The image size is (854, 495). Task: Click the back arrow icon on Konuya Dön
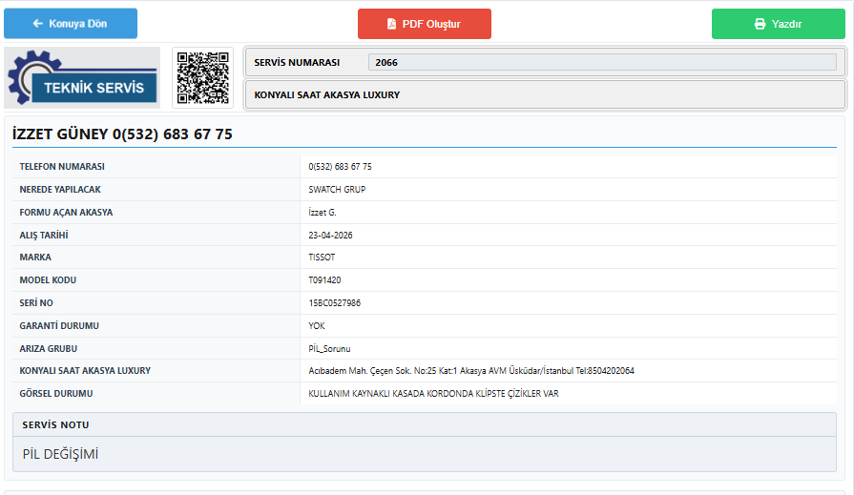[37, 24]
